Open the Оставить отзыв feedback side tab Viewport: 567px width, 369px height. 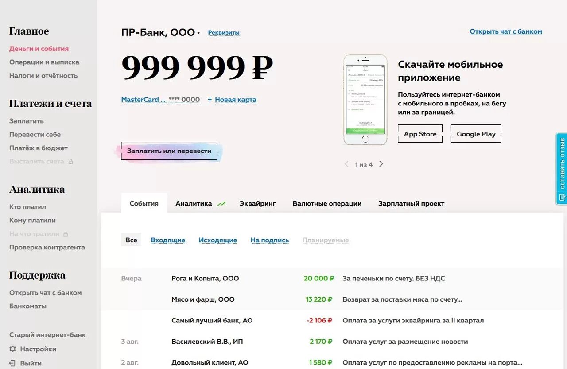tap(562, 169)
